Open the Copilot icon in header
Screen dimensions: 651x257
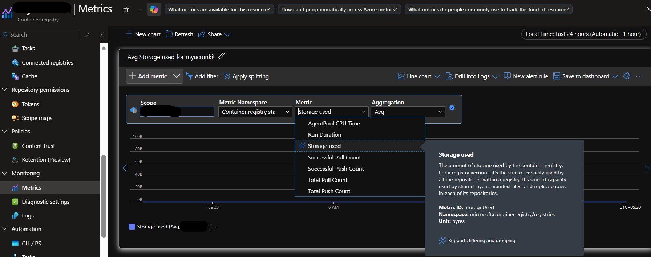(x=154, y=9)
